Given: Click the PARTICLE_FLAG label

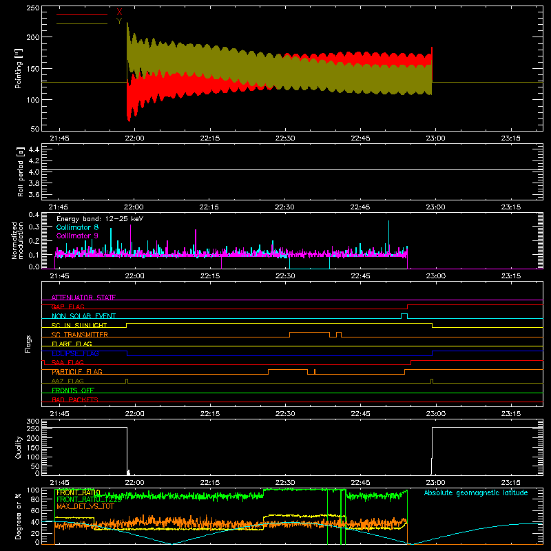Looking at the screenshot, I should point(77,372).
